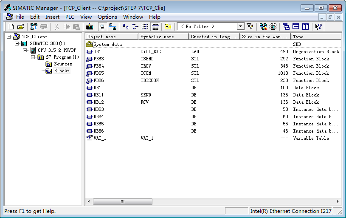Viewport: 346px width, 218px height.
Task: Switch to Large Icons view
Action: (125, 26)
